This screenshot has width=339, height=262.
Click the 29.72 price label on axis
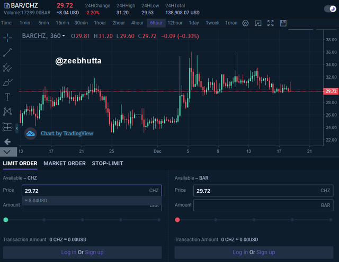click(x=331, y=91)
